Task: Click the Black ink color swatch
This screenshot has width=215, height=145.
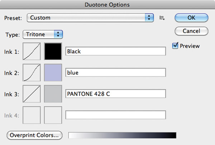Action: click(53, 51)
